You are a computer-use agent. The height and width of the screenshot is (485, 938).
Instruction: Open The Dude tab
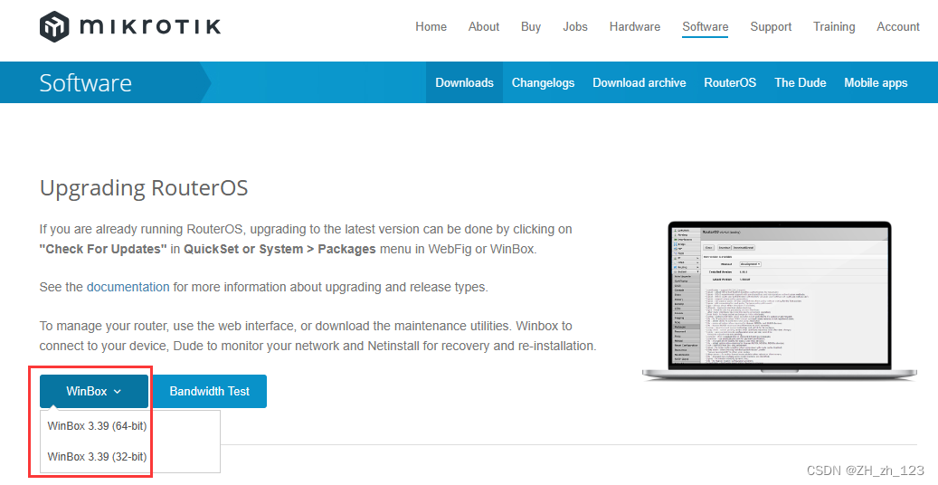[x=800, y=82]
